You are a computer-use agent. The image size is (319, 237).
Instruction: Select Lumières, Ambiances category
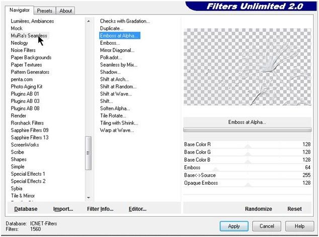[32, 21]
